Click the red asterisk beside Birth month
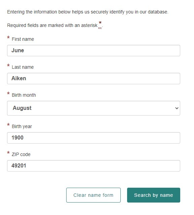Viewport: 194px width, 215px height. (8, 93)
